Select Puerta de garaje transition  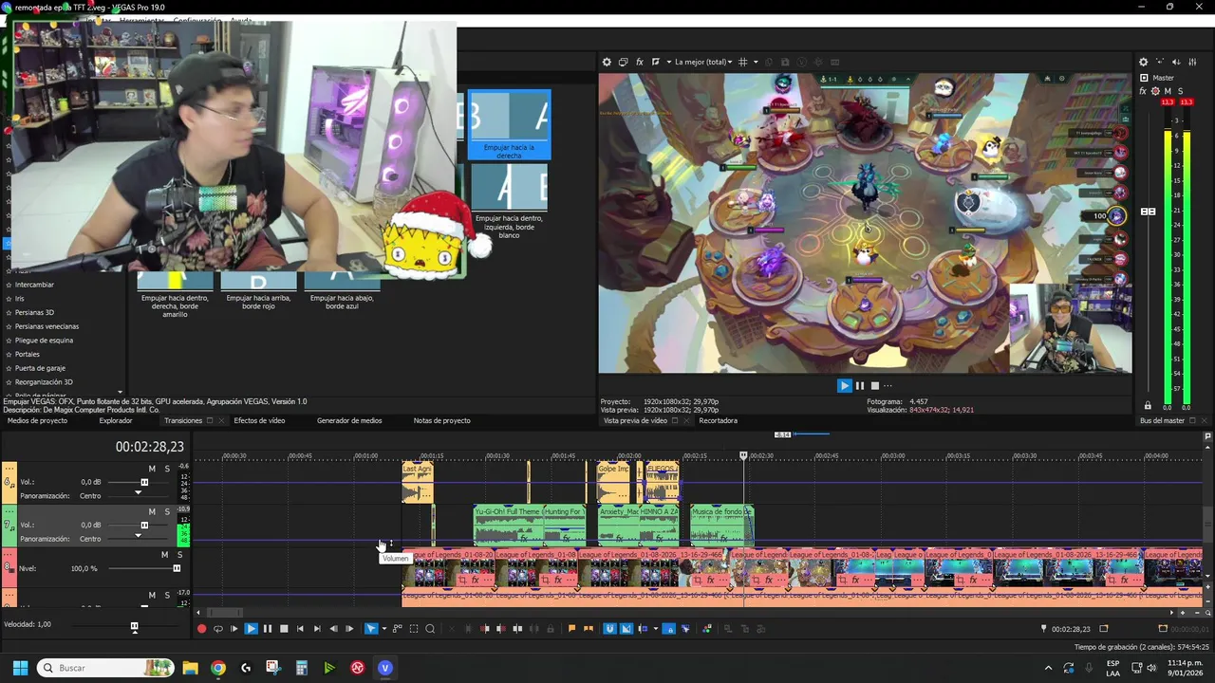pyautogui.click(x=40, y=368)
